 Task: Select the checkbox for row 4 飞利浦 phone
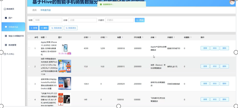coord(29,99)
